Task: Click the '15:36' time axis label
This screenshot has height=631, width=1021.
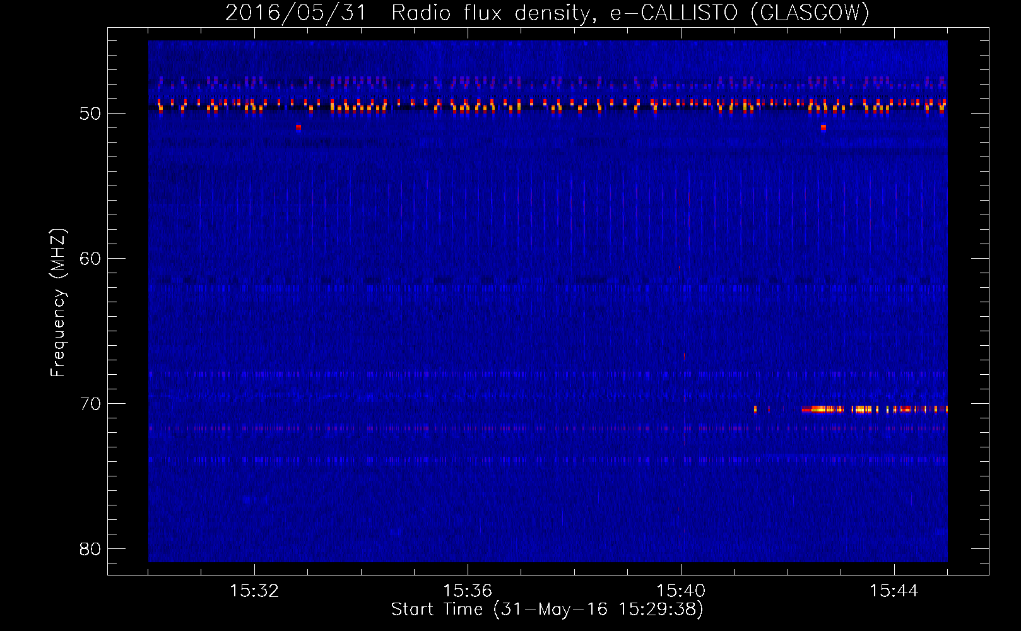Action: tap(468, 591)
